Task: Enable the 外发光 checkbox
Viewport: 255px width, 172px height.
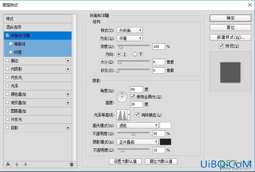Action: point(7,119)
